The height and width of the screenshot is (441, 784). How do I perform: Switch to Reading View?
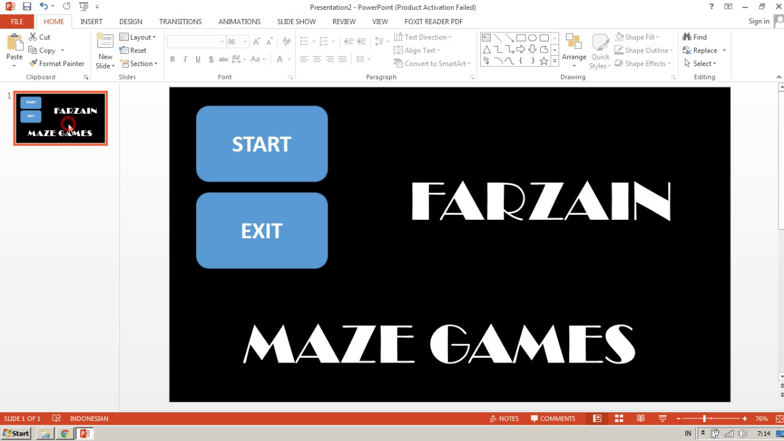pos(641,418)
